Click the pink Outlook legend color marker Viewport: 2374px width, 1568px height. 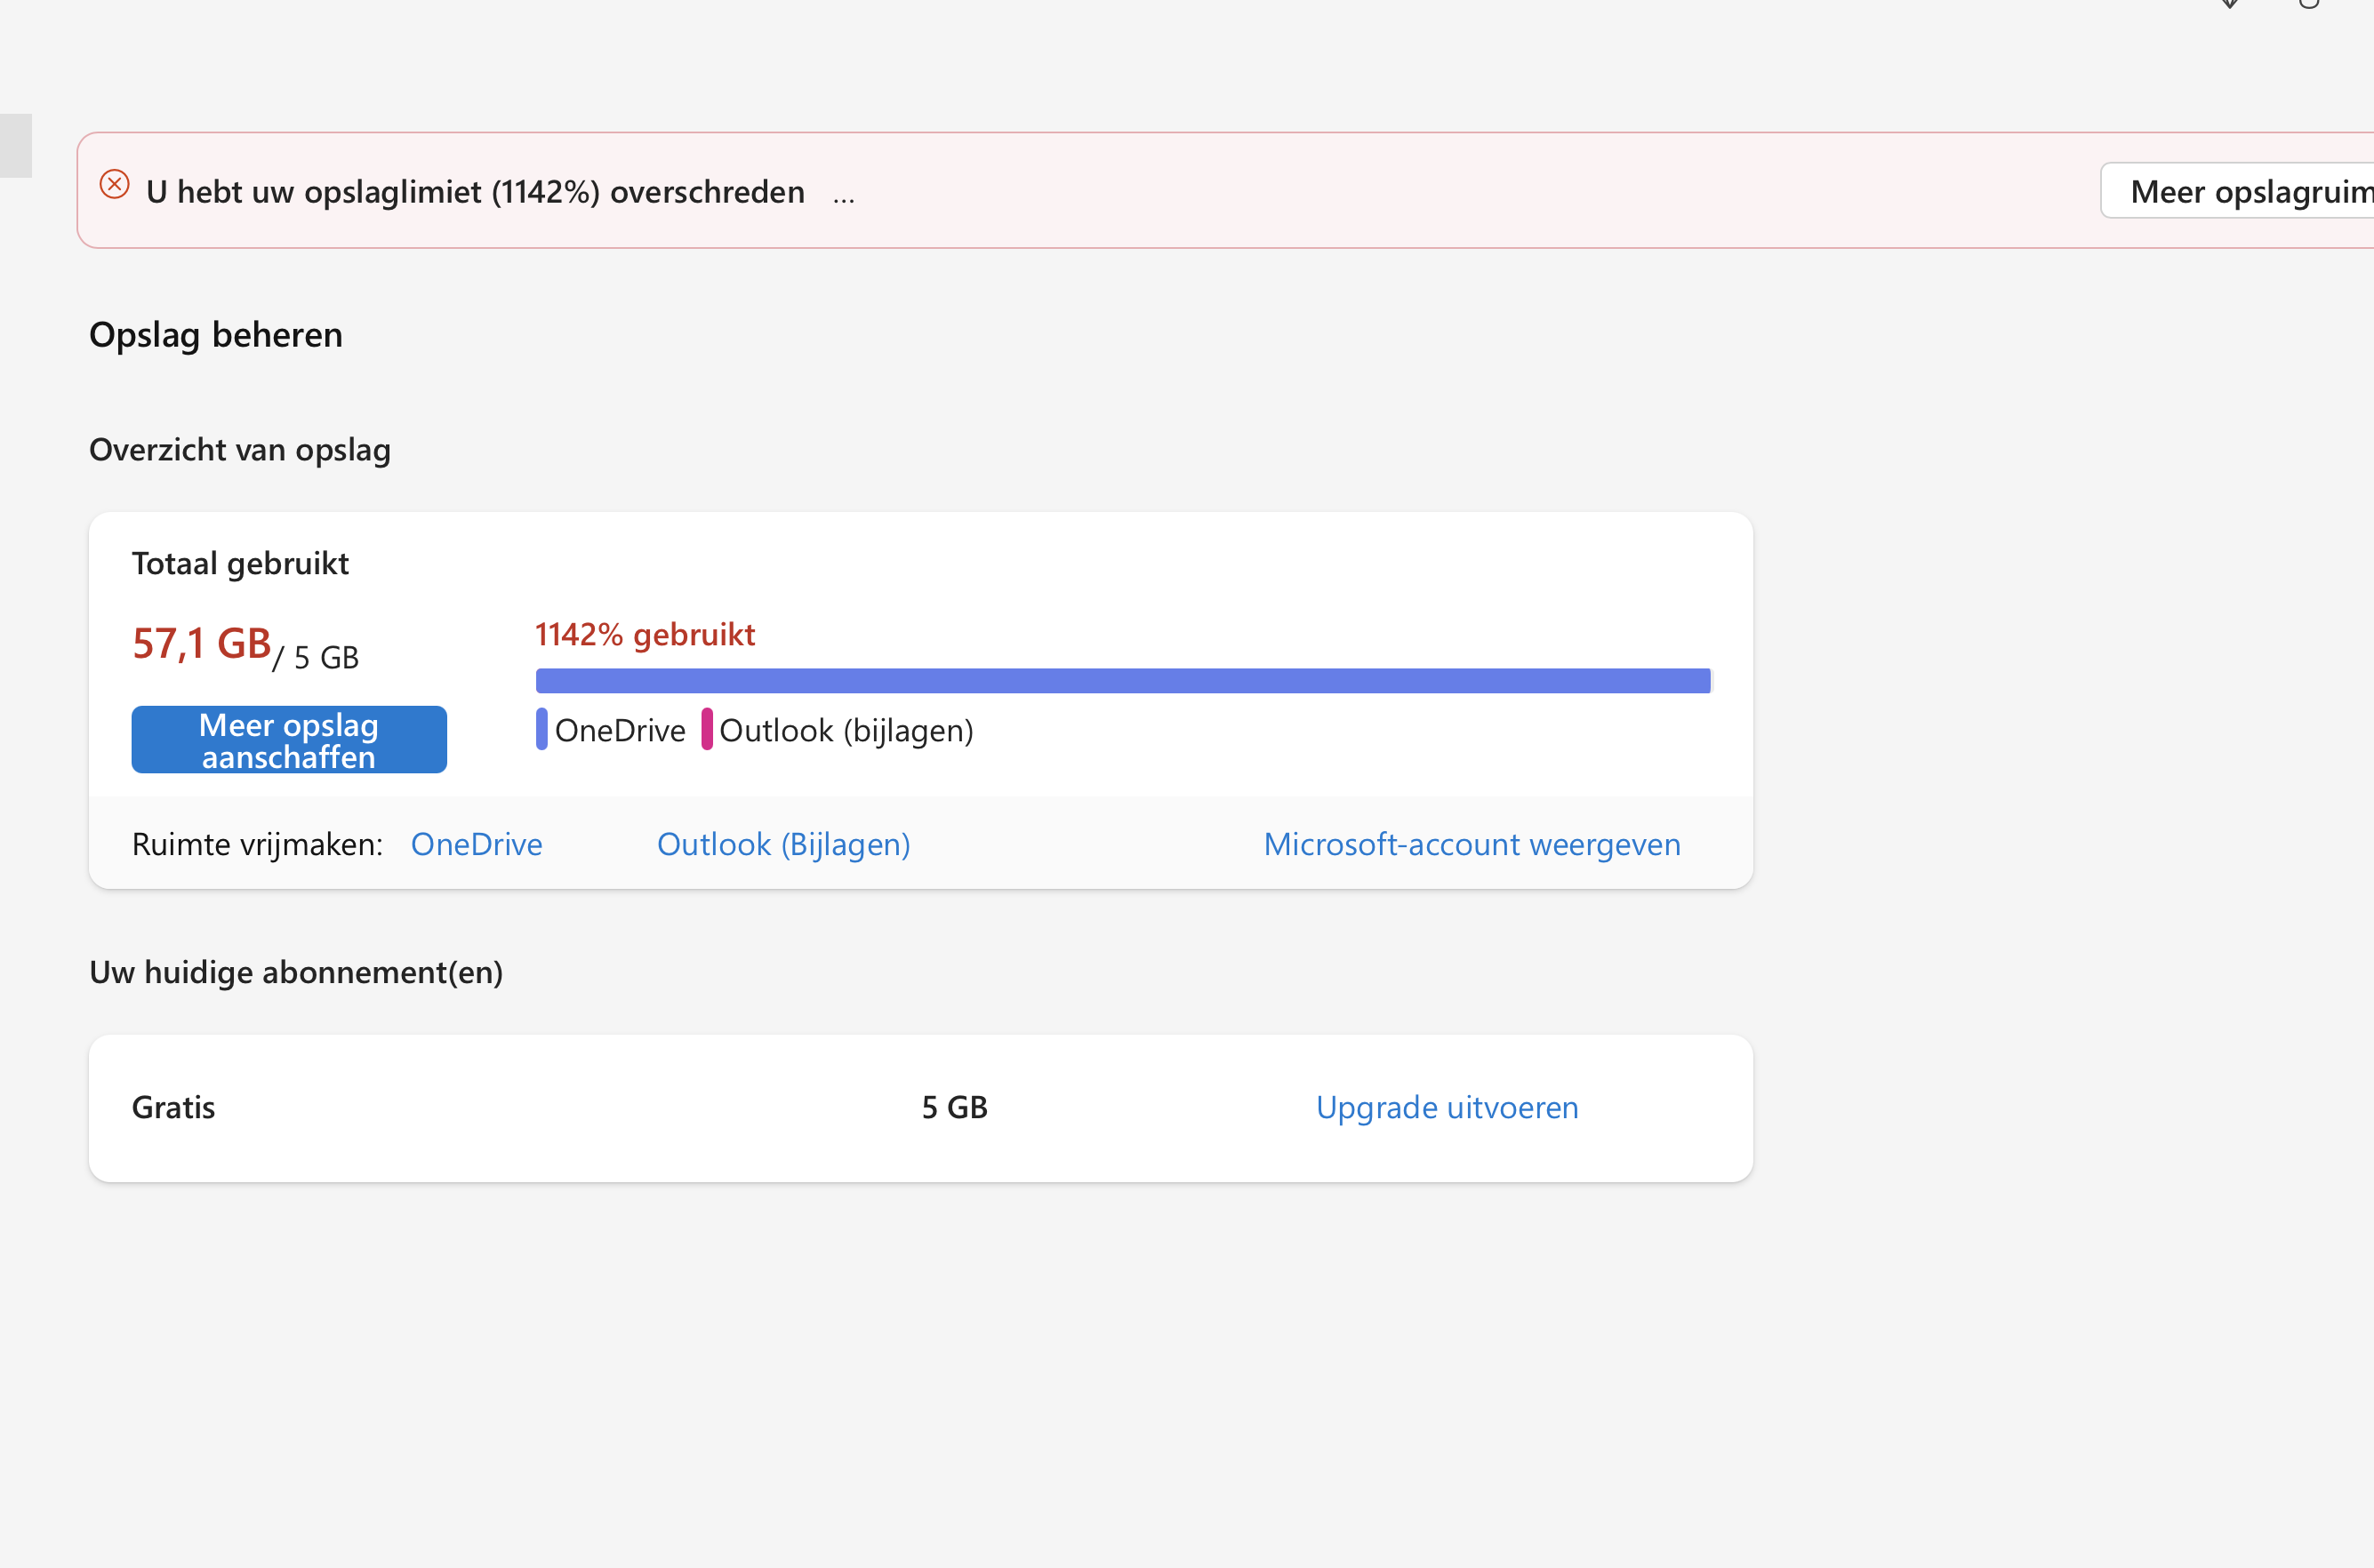(707, 729)
